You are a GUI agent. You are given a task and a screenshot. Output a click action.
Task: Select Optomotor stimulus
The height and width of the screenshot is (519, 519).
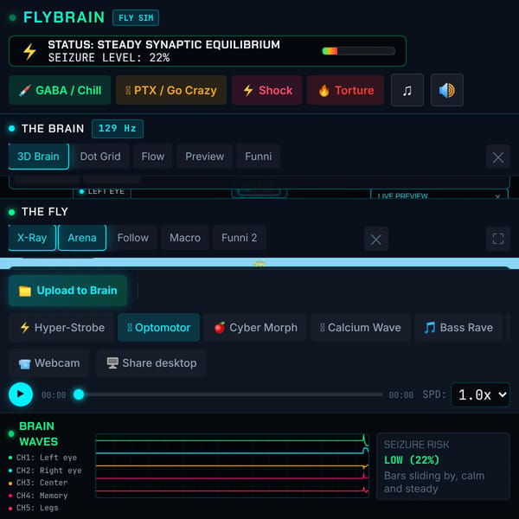click(x=158, y=327)
